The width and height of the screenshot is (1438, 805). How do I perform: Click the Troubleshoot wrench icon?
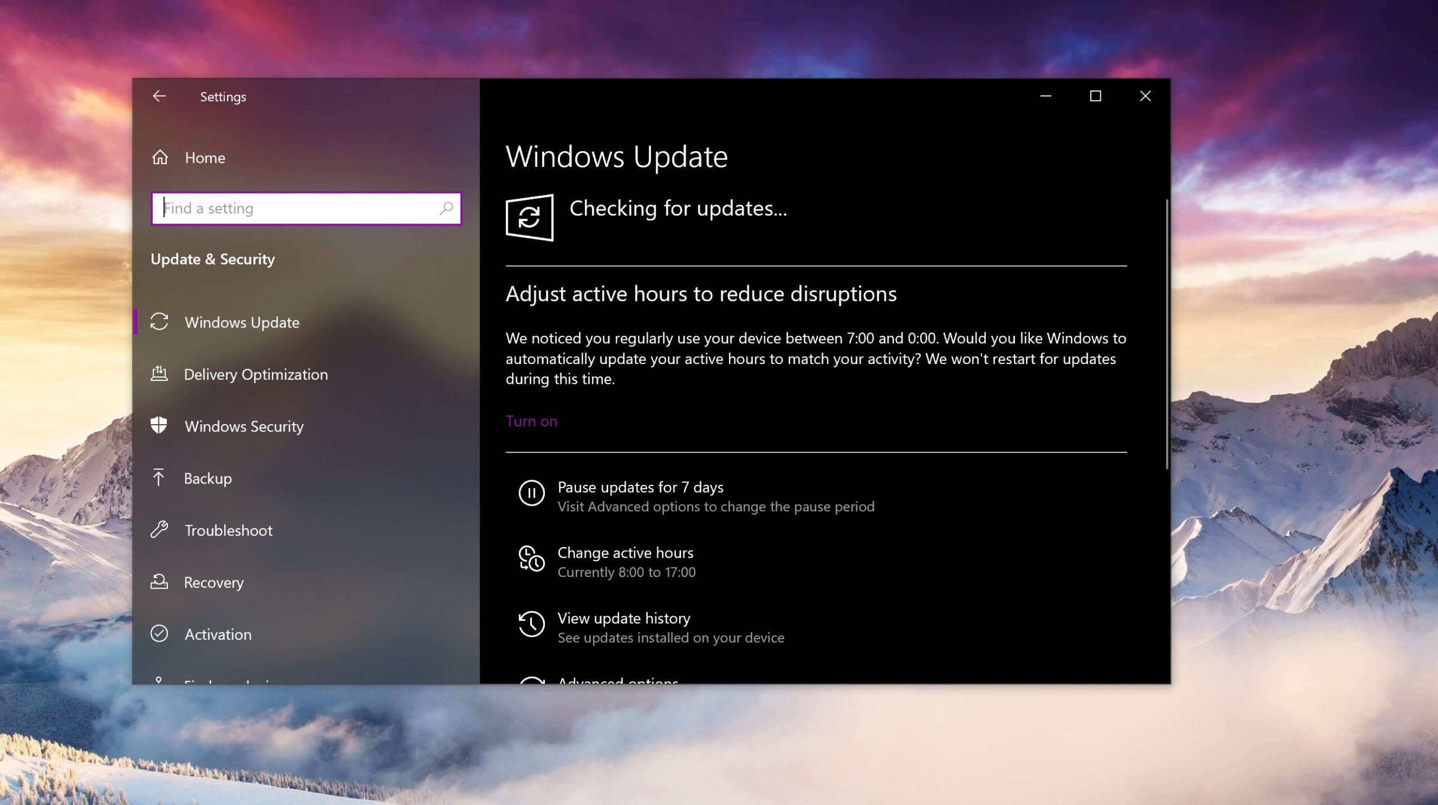[160, 530]
